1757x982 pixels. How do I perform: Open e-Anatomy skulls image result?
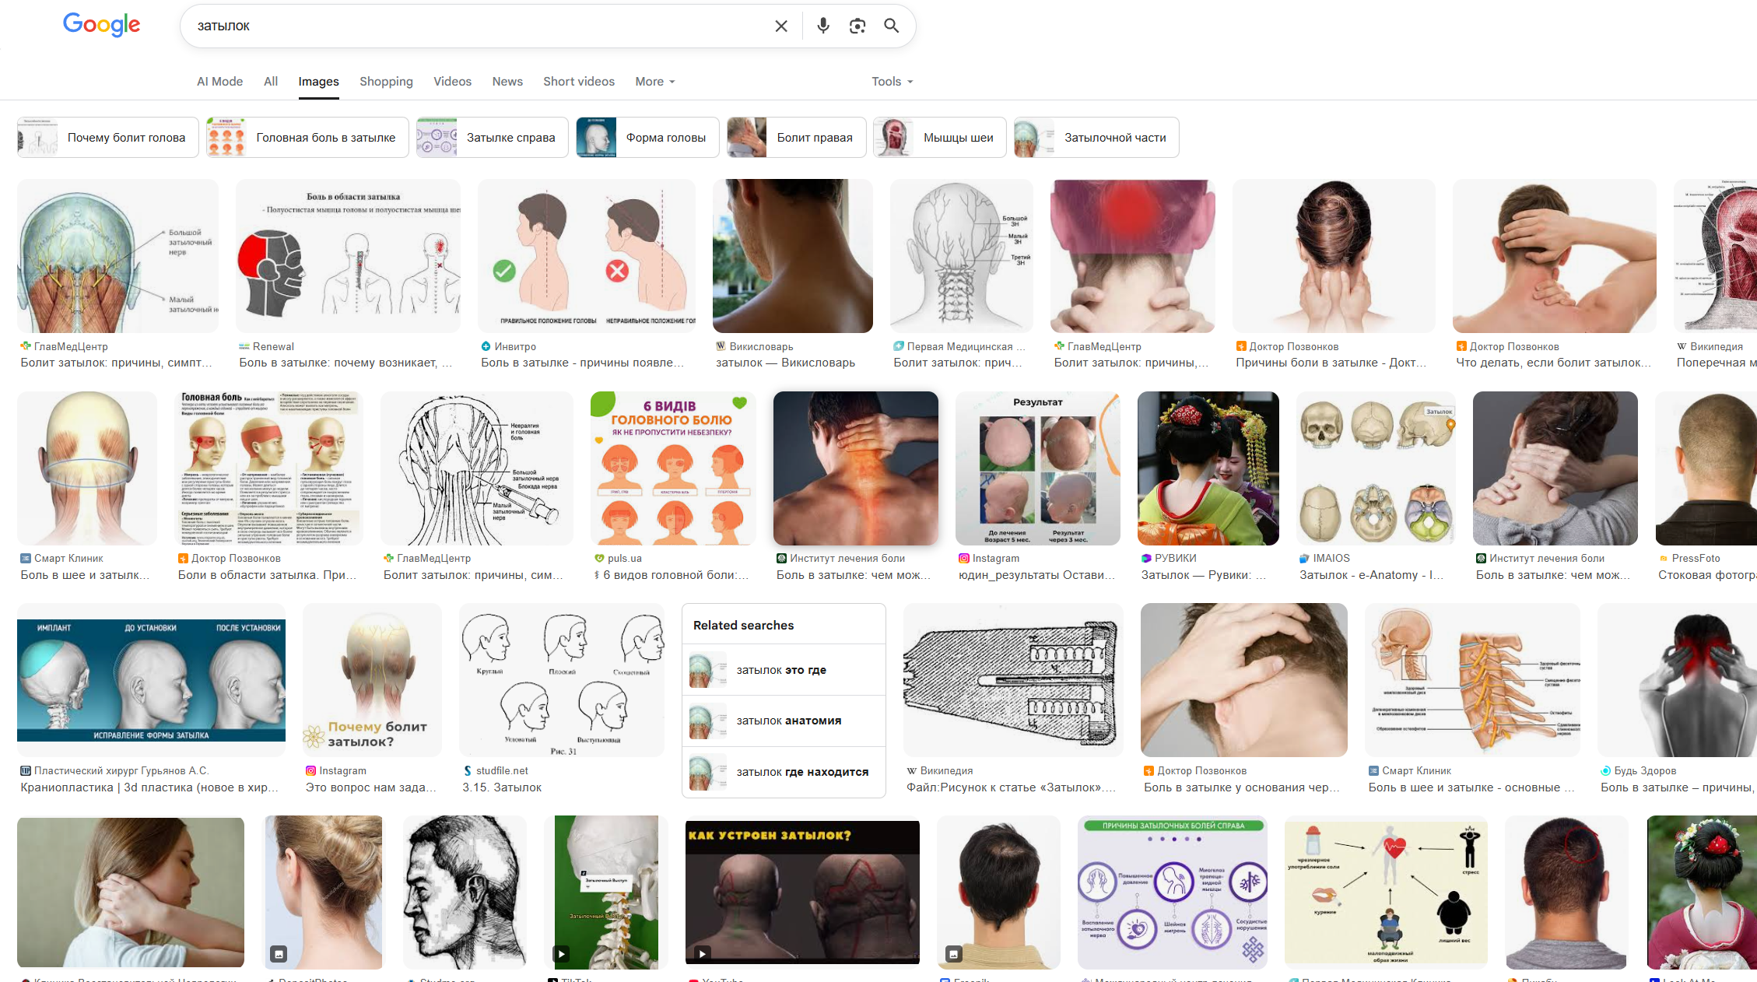[1375, 468]
